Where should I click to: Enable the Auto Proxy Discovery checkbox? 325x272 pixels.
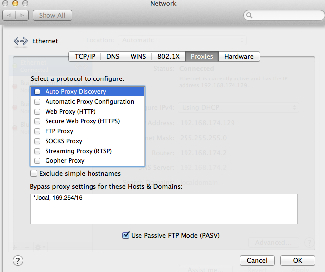tap(37, 92)
